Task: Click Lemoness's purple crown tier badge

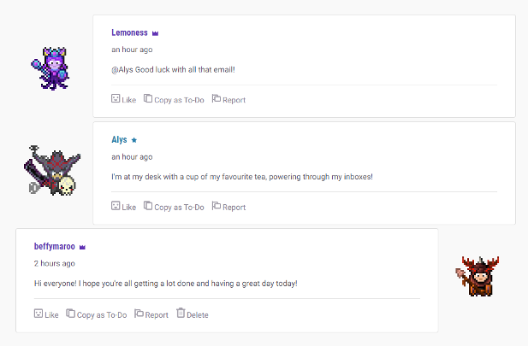Action: coord(156,33)
